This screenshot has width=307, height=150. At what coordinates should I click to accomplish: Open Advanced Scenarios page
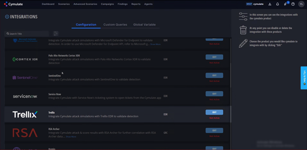pos(85,4)
